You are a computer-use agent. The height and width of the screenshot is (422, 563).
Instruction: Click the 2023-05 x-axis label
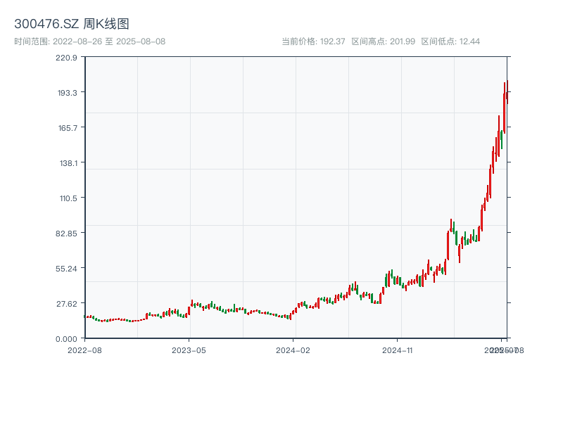(x=189, y=350)
